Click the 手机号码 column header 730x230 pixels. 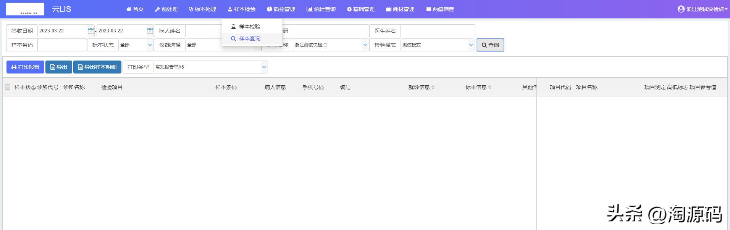point(313,87)
